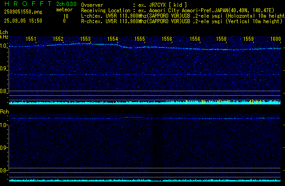The height and width of the screenshot is (186, 285).
Task: Click the 1558 time tick label
Action: [x=221, y=39]
